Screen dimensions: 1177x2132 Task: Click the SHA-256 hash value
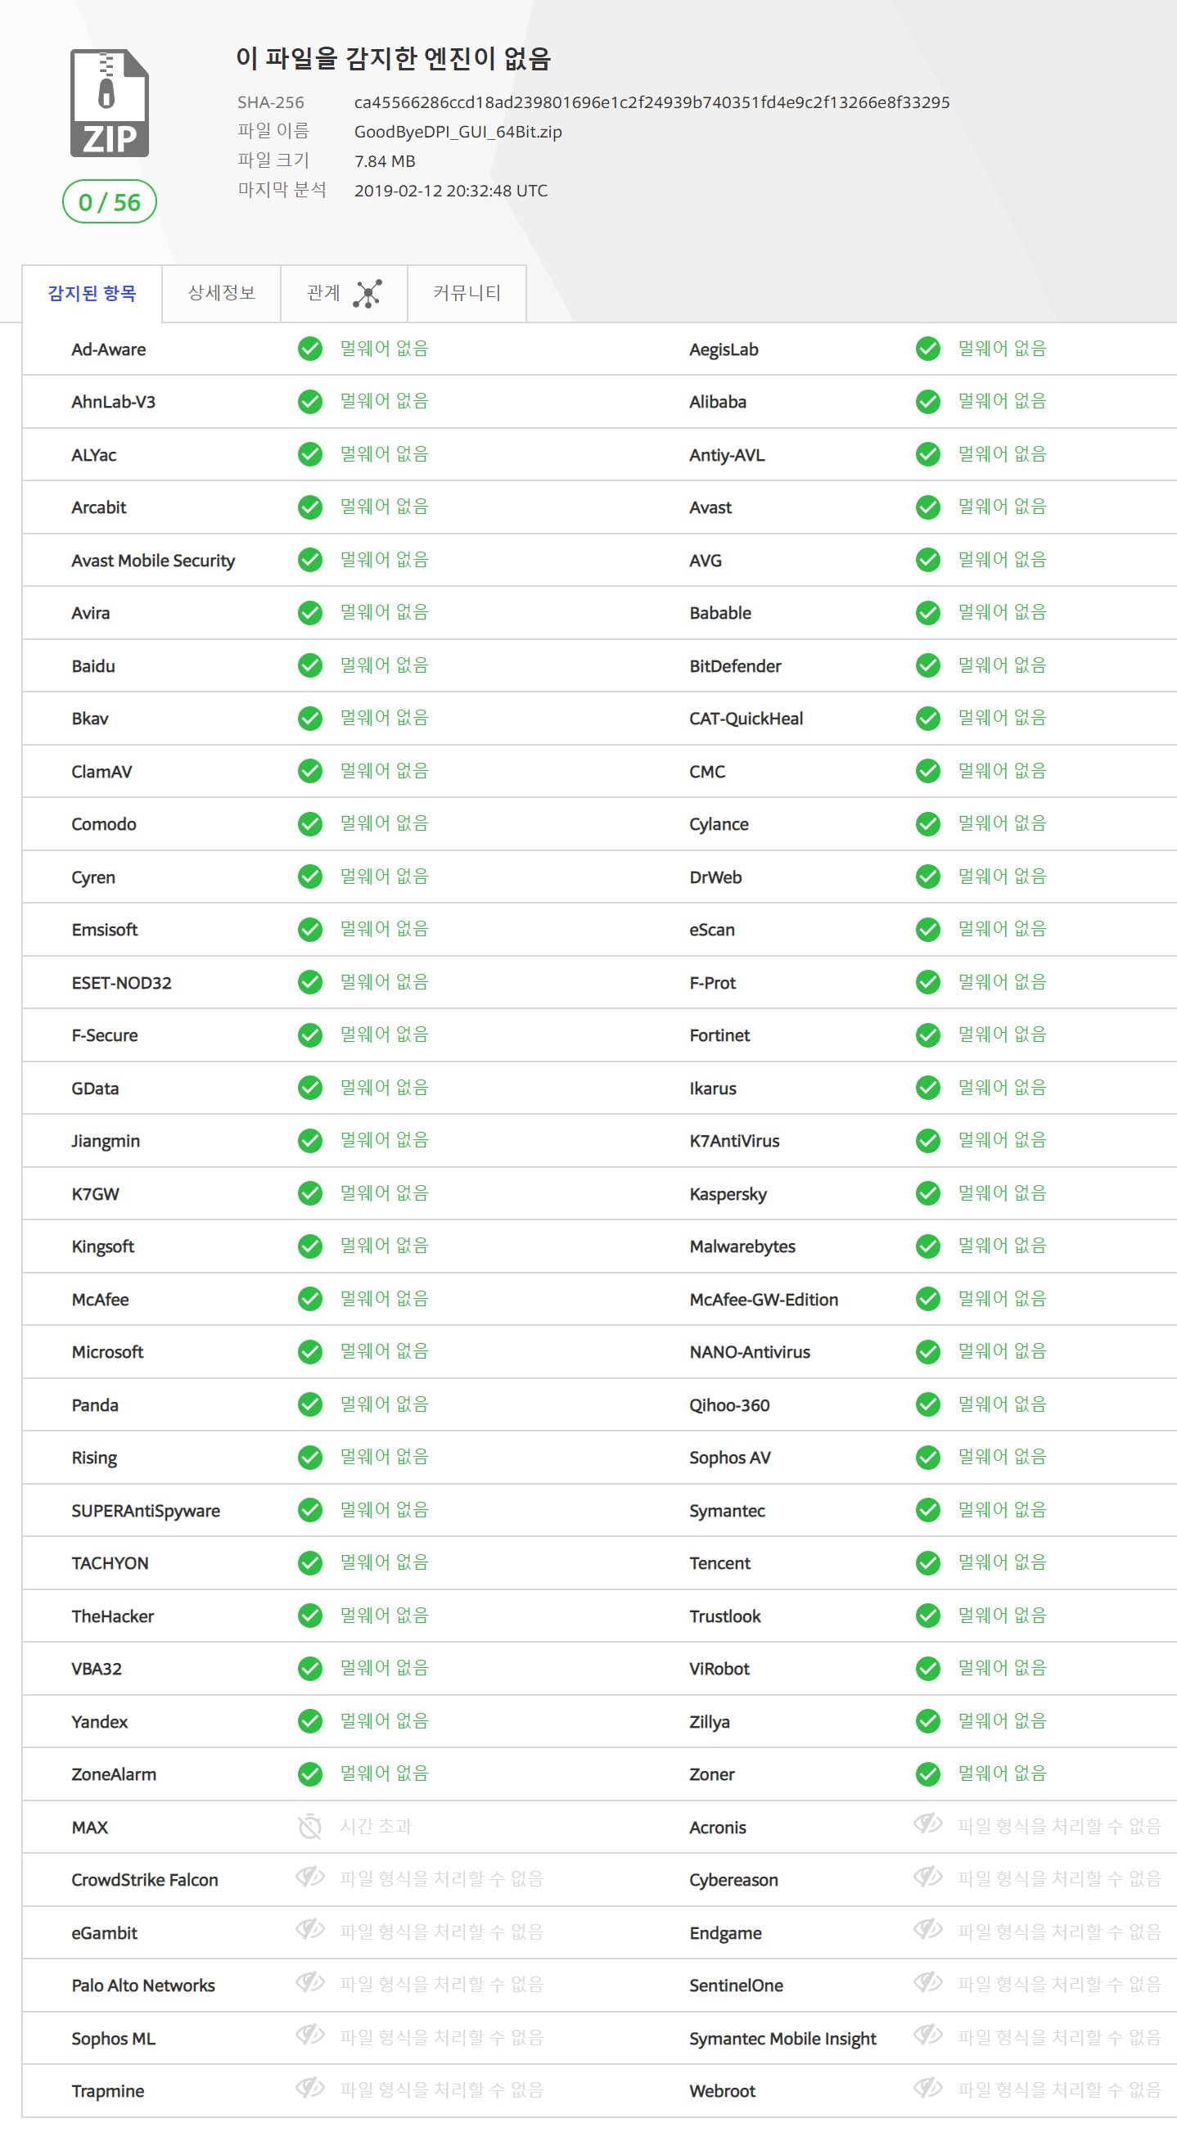[652, 102]
